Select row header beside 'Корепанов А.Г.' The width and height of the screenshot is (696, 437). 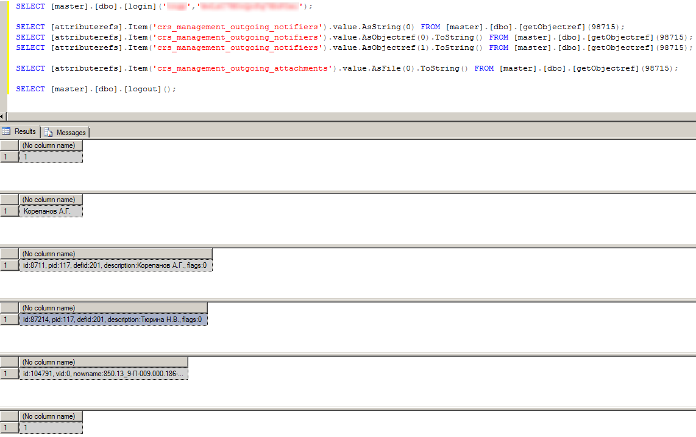[x=9, y=211]
